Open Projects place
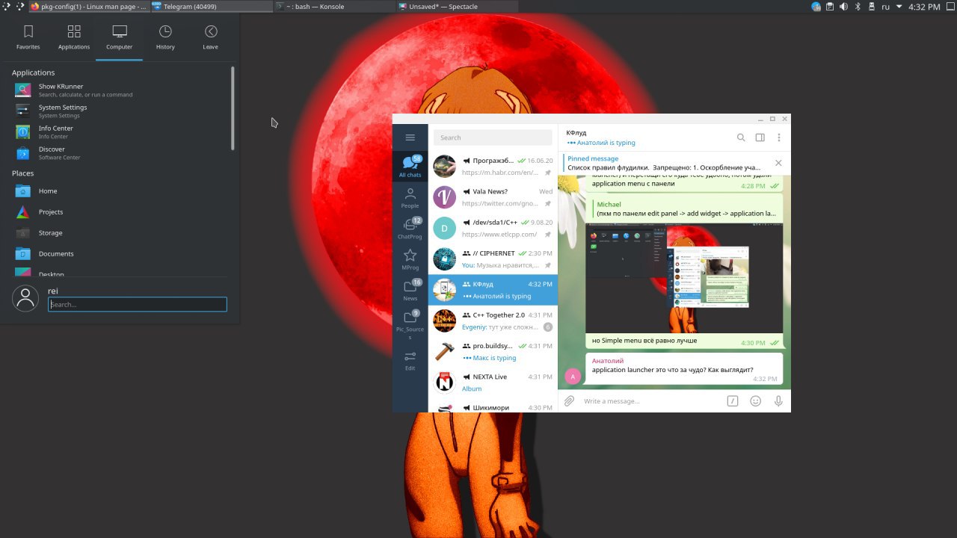 point(120,211)
